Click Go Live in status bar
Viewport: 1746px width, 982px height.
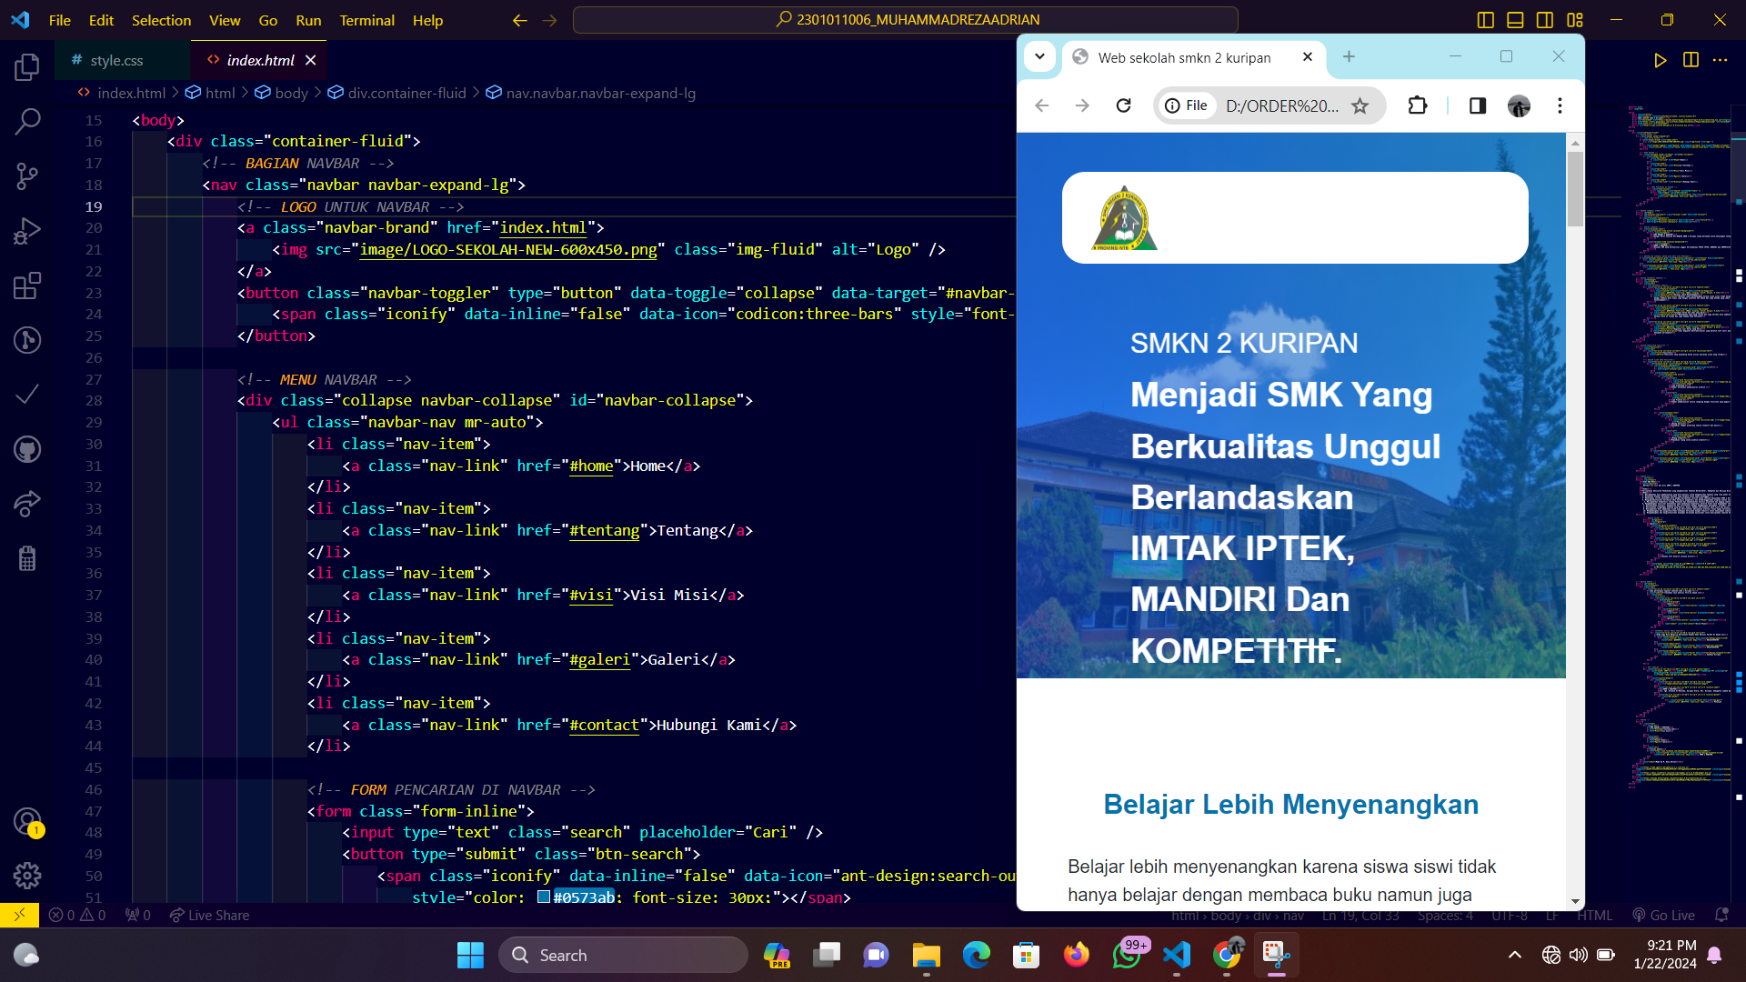click(1663, 916)
